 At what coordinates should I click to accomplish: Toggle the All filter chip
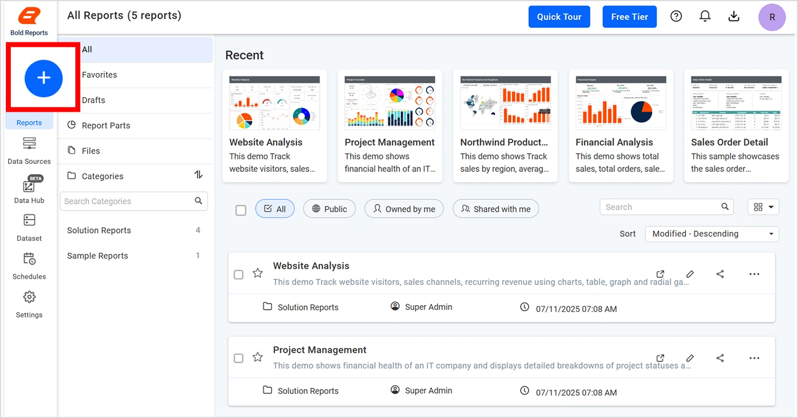tap(275, 209)
